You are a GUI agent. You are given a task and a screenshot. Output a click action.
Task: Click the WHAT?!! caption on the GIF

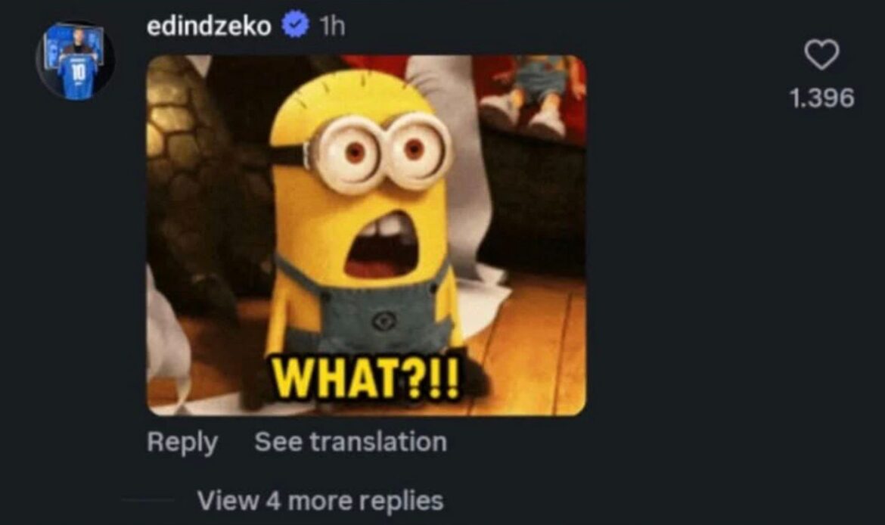(x=367, y=377)
